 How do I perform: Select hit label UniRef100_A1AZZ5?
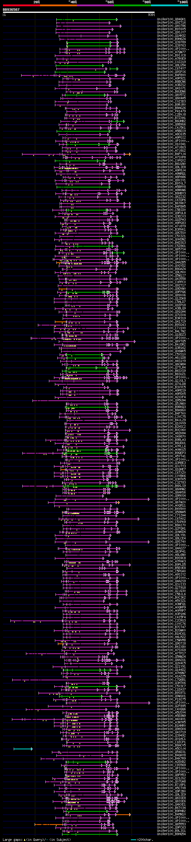point(171,676)
